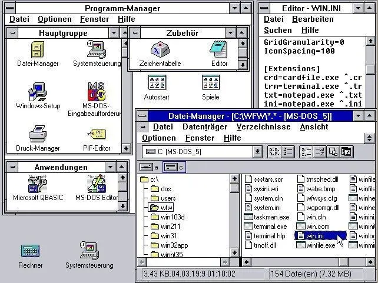Open Verzeichnisse menu in Datei-Manager
This screenshot has width=378, height=283.
(x=263, y=126)
